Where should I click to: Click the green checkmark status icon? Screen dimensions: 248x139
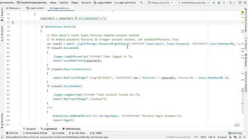[240, 137]
